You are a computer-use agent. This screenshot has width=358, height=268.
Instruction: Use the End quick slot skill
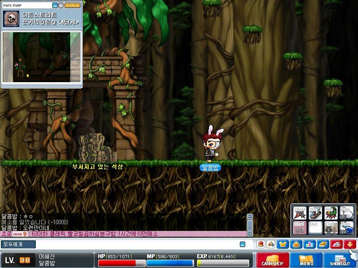(x=331, y=228)
